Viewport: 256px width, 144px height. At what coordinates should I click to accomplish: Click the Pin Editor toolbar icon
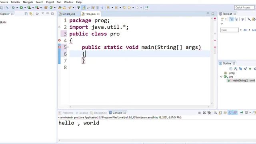[146, 8]
